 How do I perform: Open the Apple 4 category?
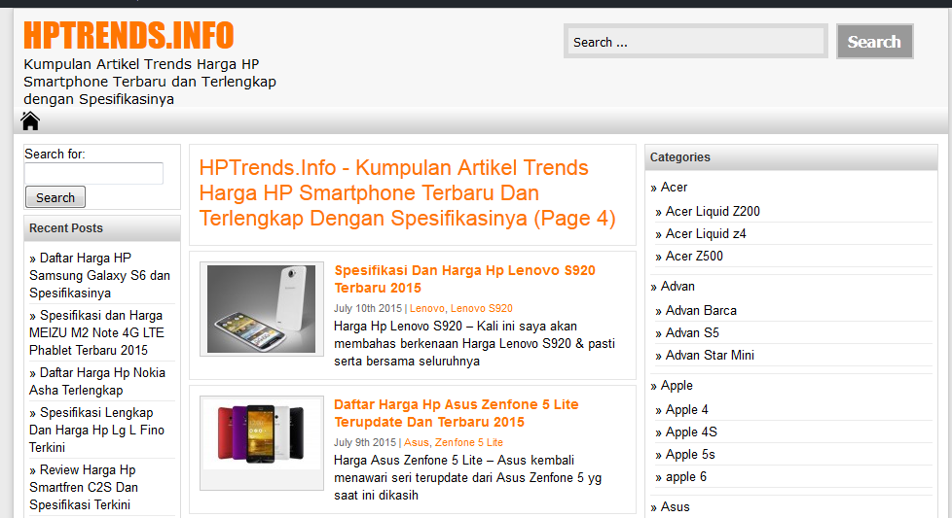[x=686, y=410]
